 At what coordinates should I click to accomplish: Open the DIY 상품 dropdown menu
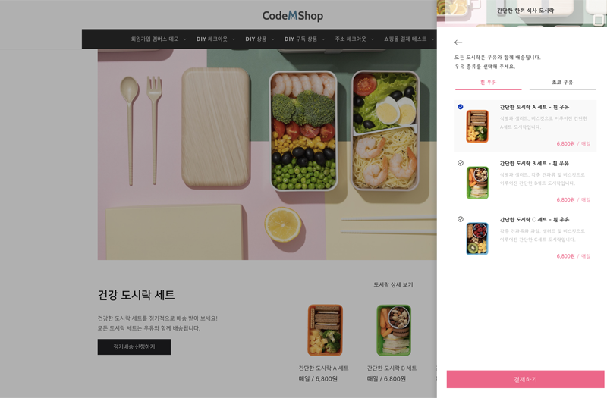[259, 39]
